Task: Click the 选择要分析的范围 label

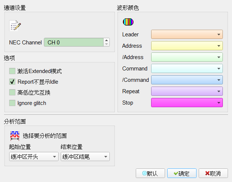Action: (x=45, y=136)
